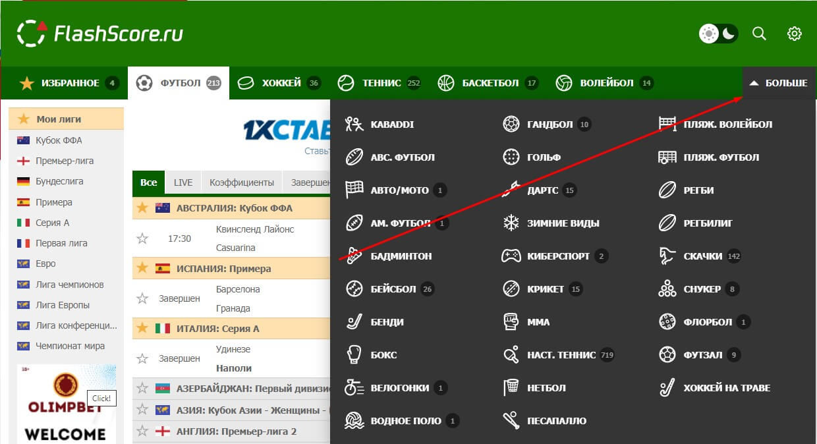This screenshot has width=817, height=444.
Task: Toggle favorite star for Квинсленд Лайонс match
Action: point(142,238)
